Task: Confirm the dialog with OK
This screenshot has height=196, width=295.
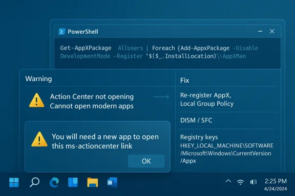Action: pyautogui.click(x=146, y=161)
